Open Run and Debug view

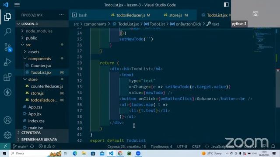[7, 62]
